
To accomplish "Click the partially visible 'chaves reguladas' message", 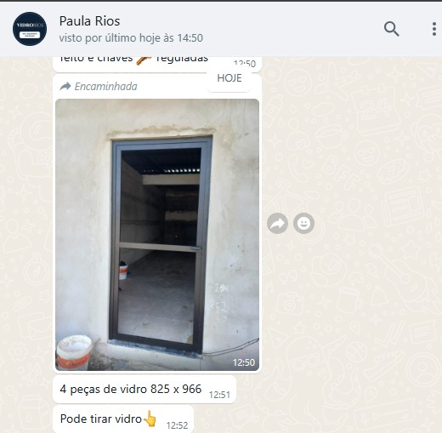I will 157,64.
